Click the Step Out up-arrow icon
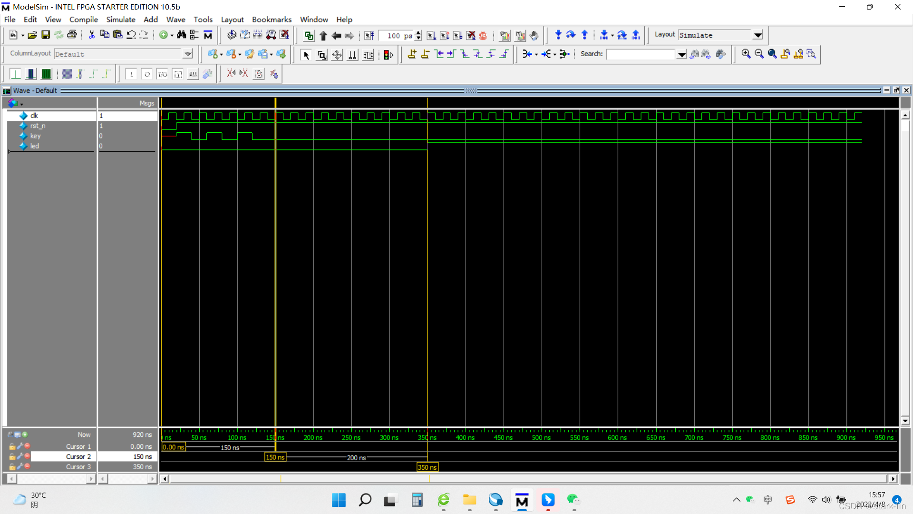 click(x=584, y=35)
